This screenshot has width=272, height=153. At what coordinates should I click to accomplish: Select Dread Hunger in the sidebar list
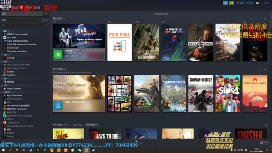coord(13,48)
